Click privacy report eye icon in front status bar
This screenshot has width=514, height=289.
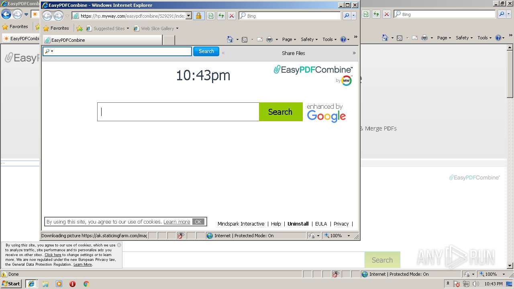181,236
